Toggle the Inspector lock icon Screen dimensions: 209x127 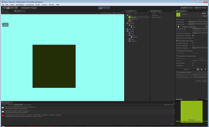(x=204, y=11)
